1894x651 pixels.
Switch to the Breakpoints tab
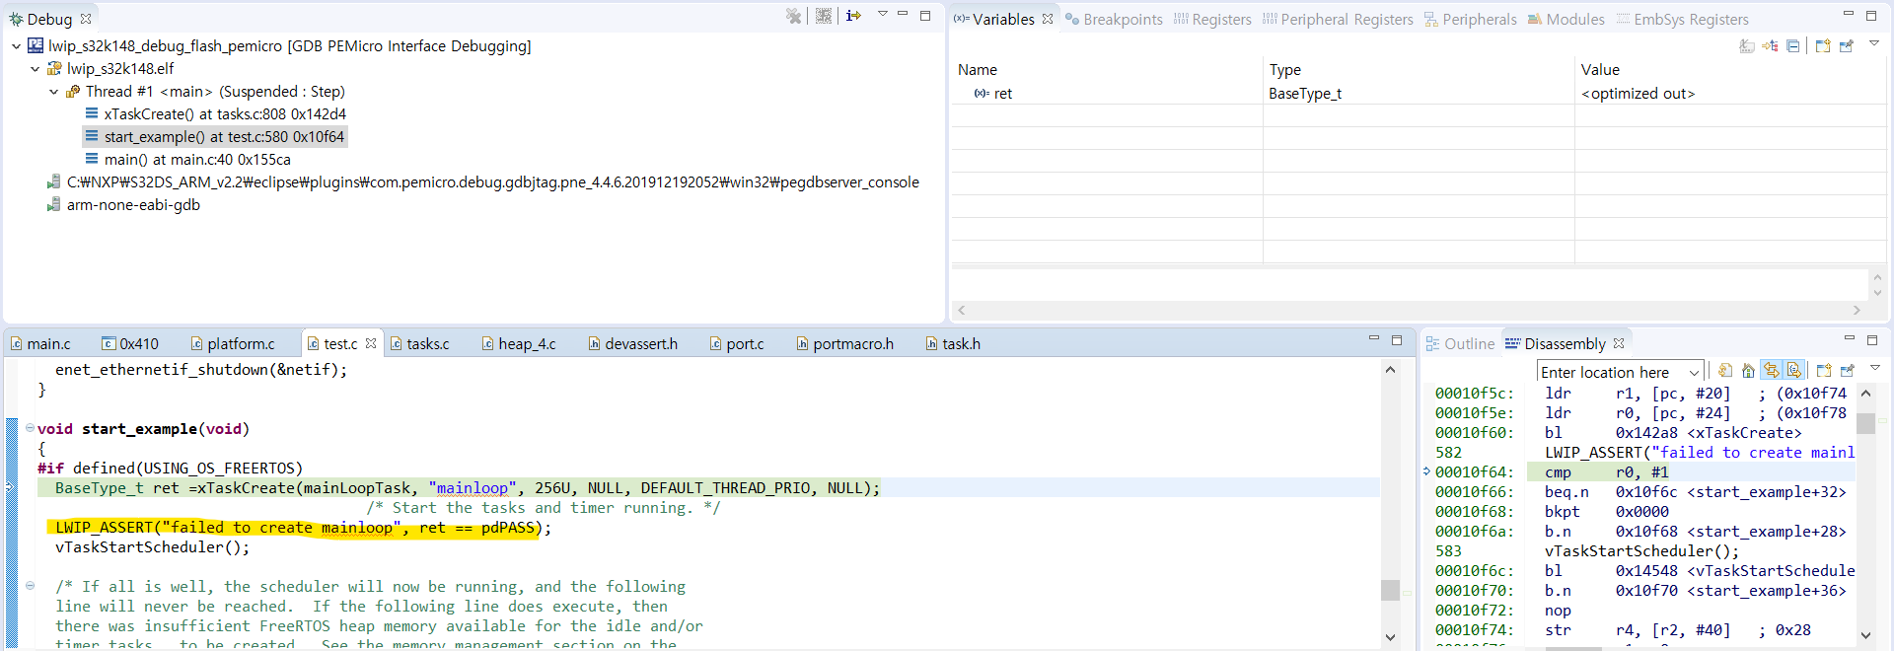(1114, 20)
